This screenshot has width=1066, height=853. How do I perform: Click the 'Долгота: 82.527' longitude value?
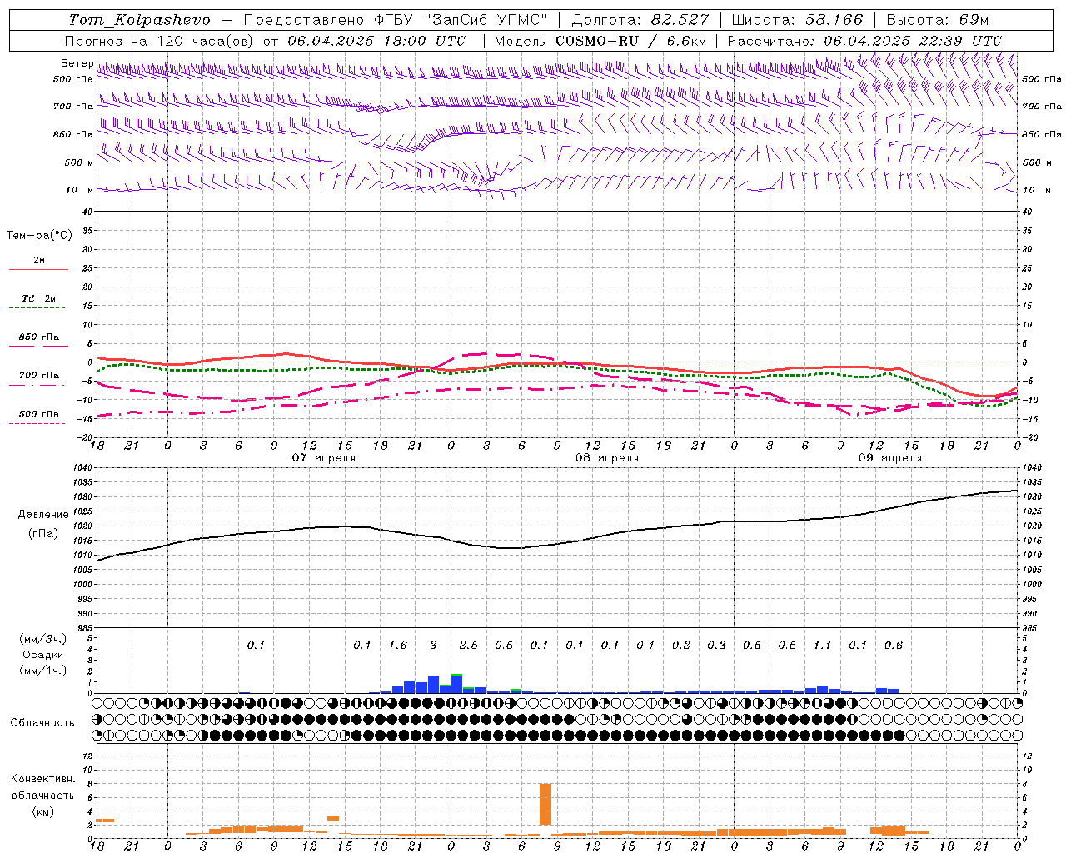pyautogui.click(x=640, y=20)
